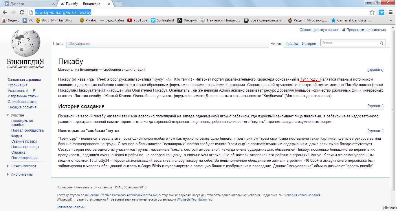Switch to the Обсуждение tab
Image resolution: width=398 pixels, height=211 pixels.
coord(79,44)
